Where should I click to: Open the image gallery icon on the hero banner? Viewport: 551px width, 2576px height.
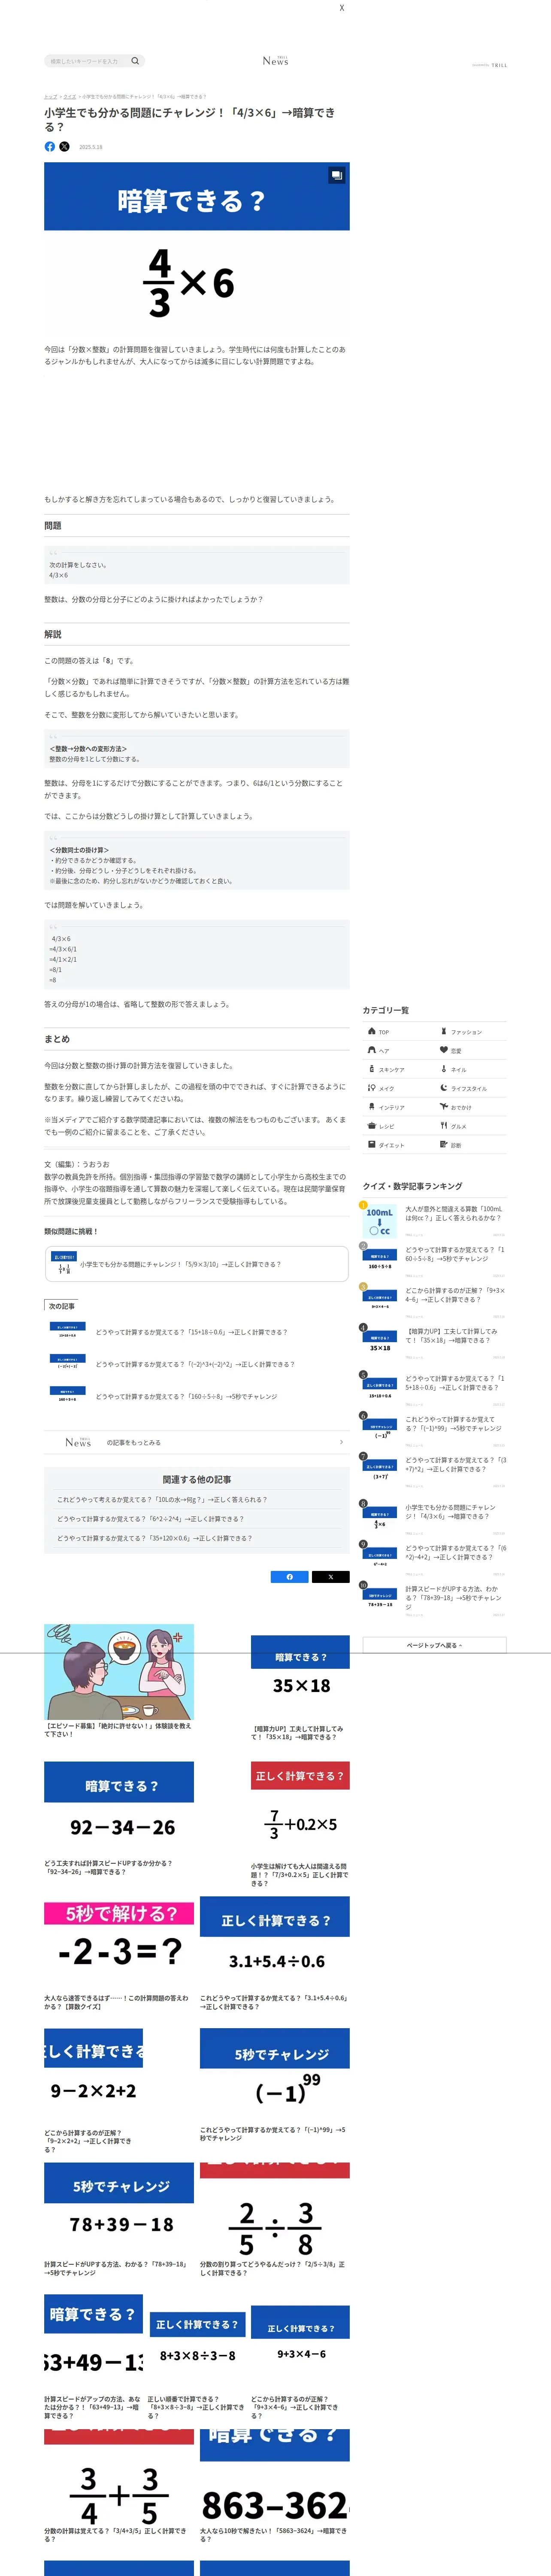point(337,175)
